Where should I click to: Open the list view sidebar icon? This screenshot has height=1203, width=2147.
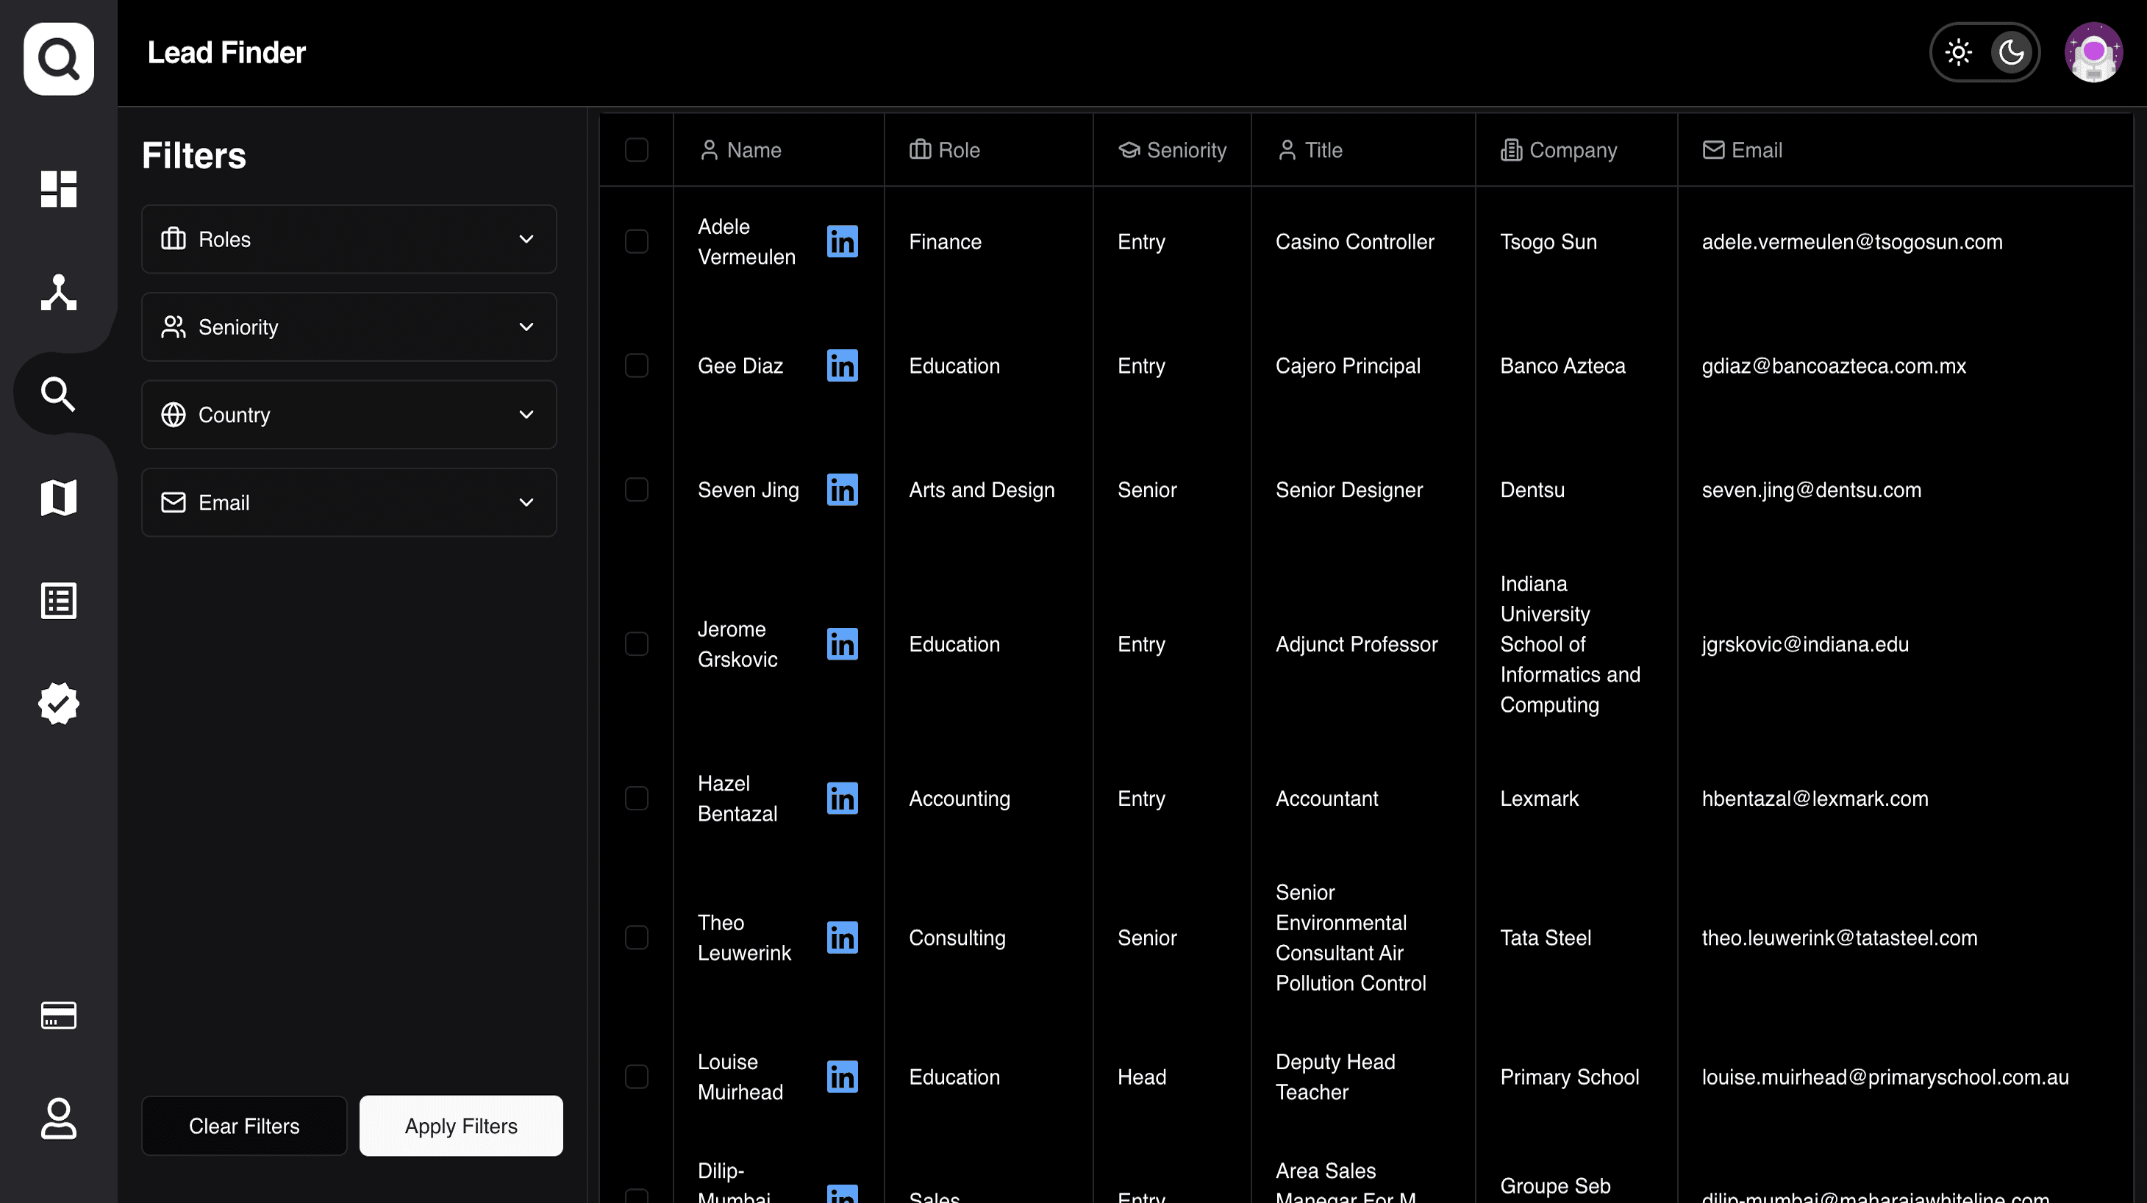pos(58,600)
